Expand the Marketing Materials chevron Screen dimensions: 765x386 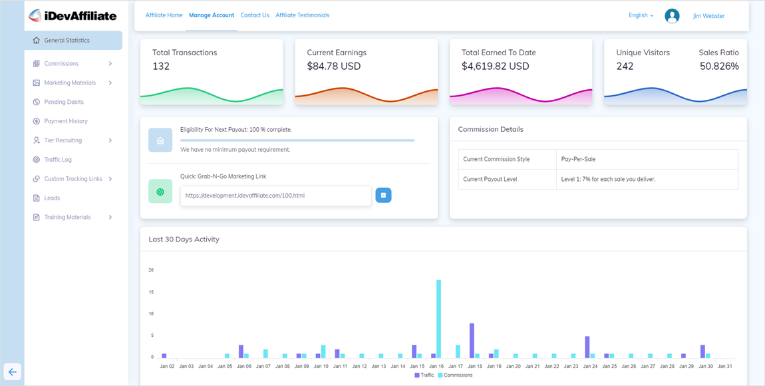tap(110, 83)
